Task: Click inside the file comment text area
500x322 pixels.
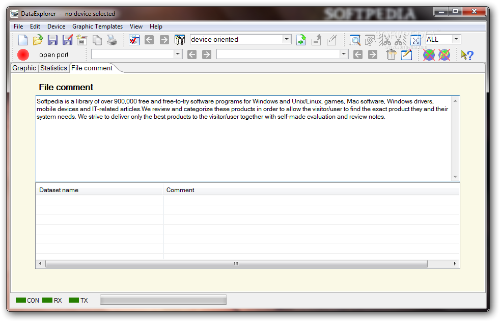Action: 243,139
